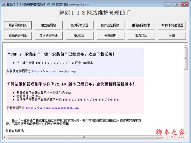
Task: Click the V2.40 版本已经发布 heading
Action: pos(71,84)
